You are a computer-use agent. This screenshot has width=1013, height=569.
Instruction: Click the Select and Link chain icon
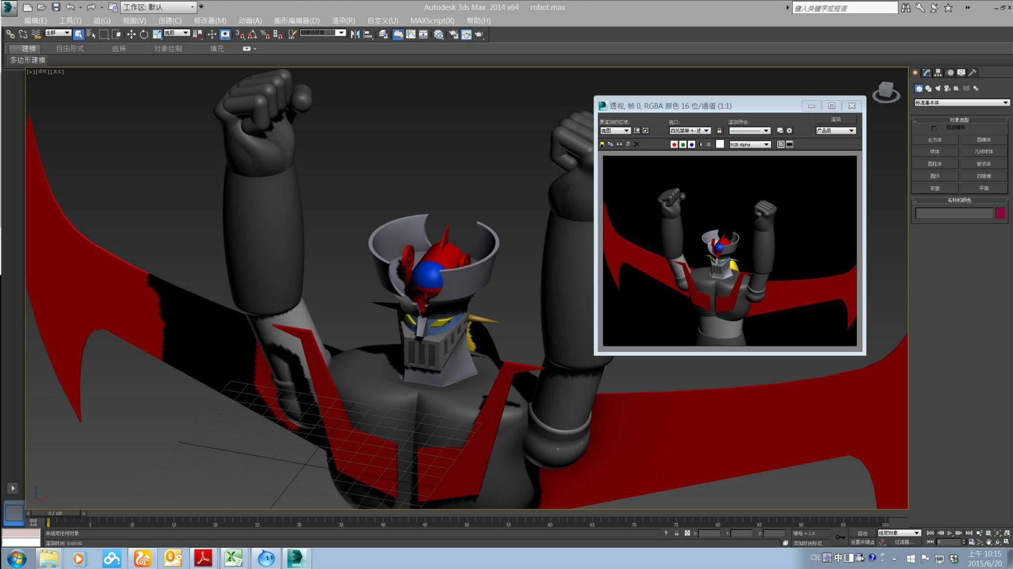[x=10, y=34]
